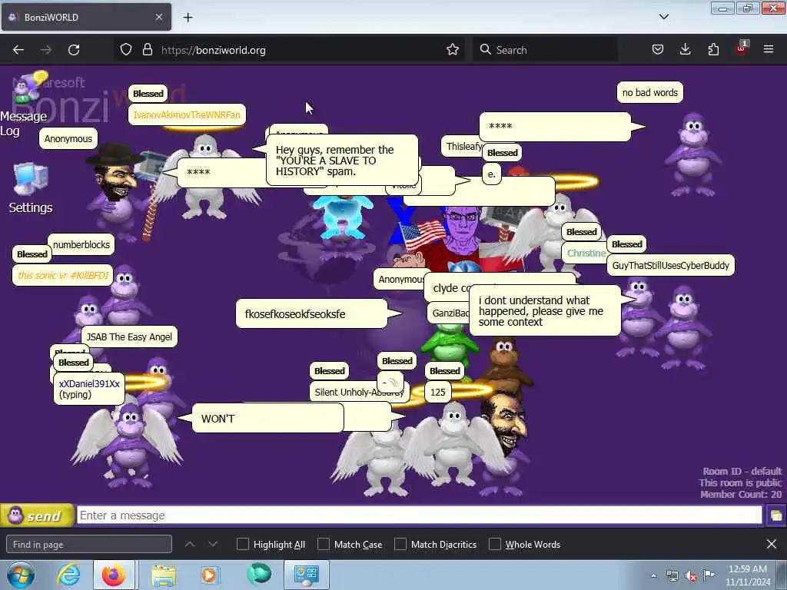Open a new browser tab

(188, 17)
